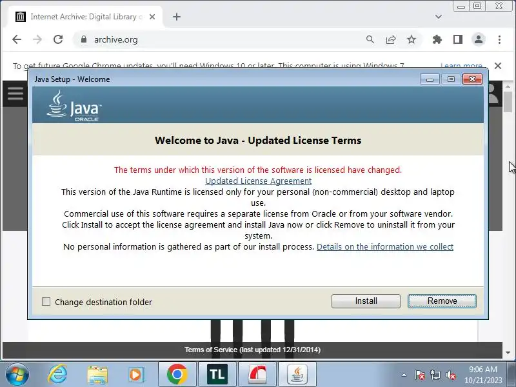Open Chrome extensions puzzle icon
Viewport: 516px width, 387px height.
[437, 39]
